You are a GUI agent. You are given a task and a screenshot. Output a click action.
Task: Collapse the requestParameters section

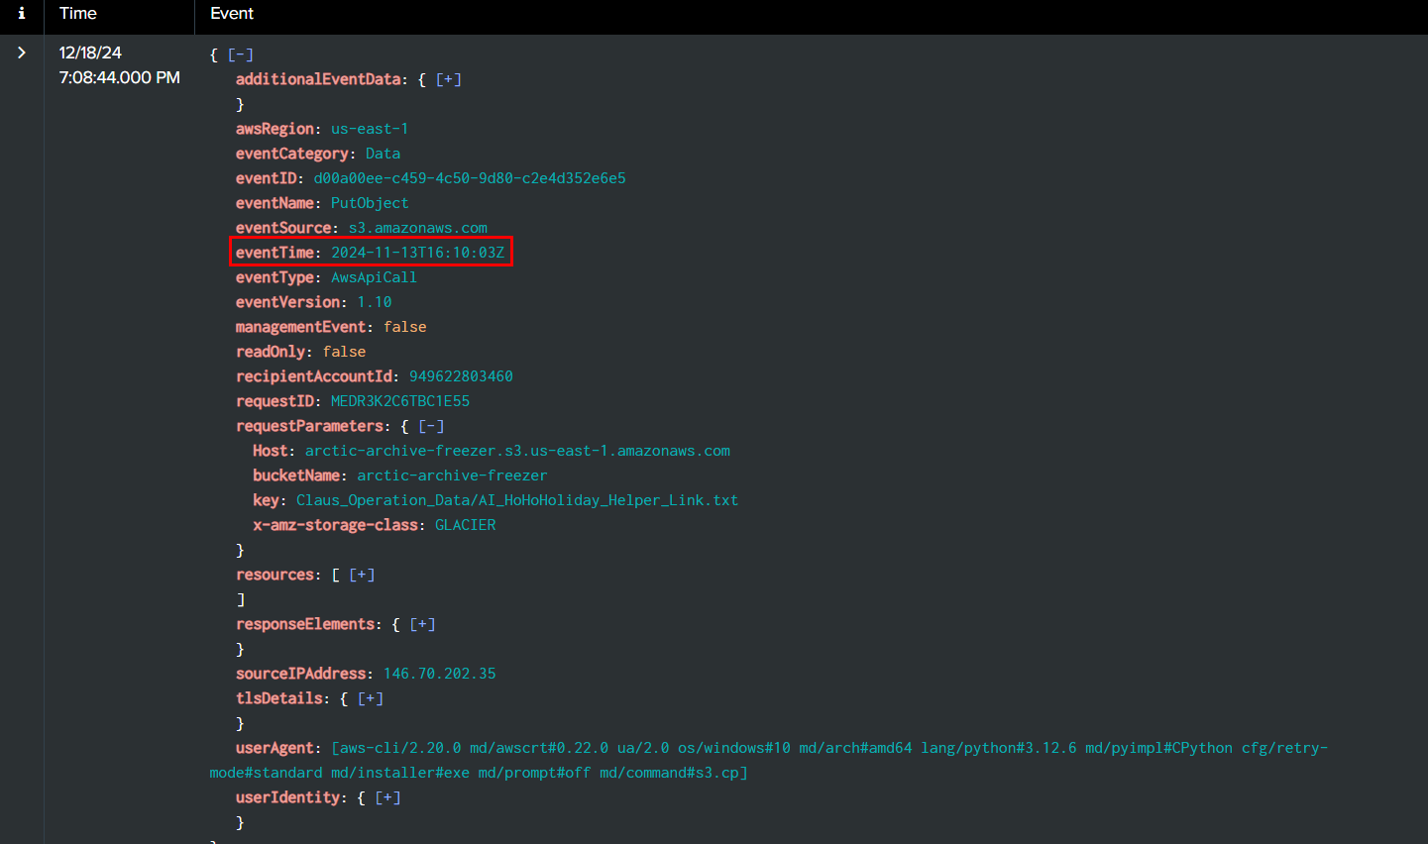click(x=431, y=426)
